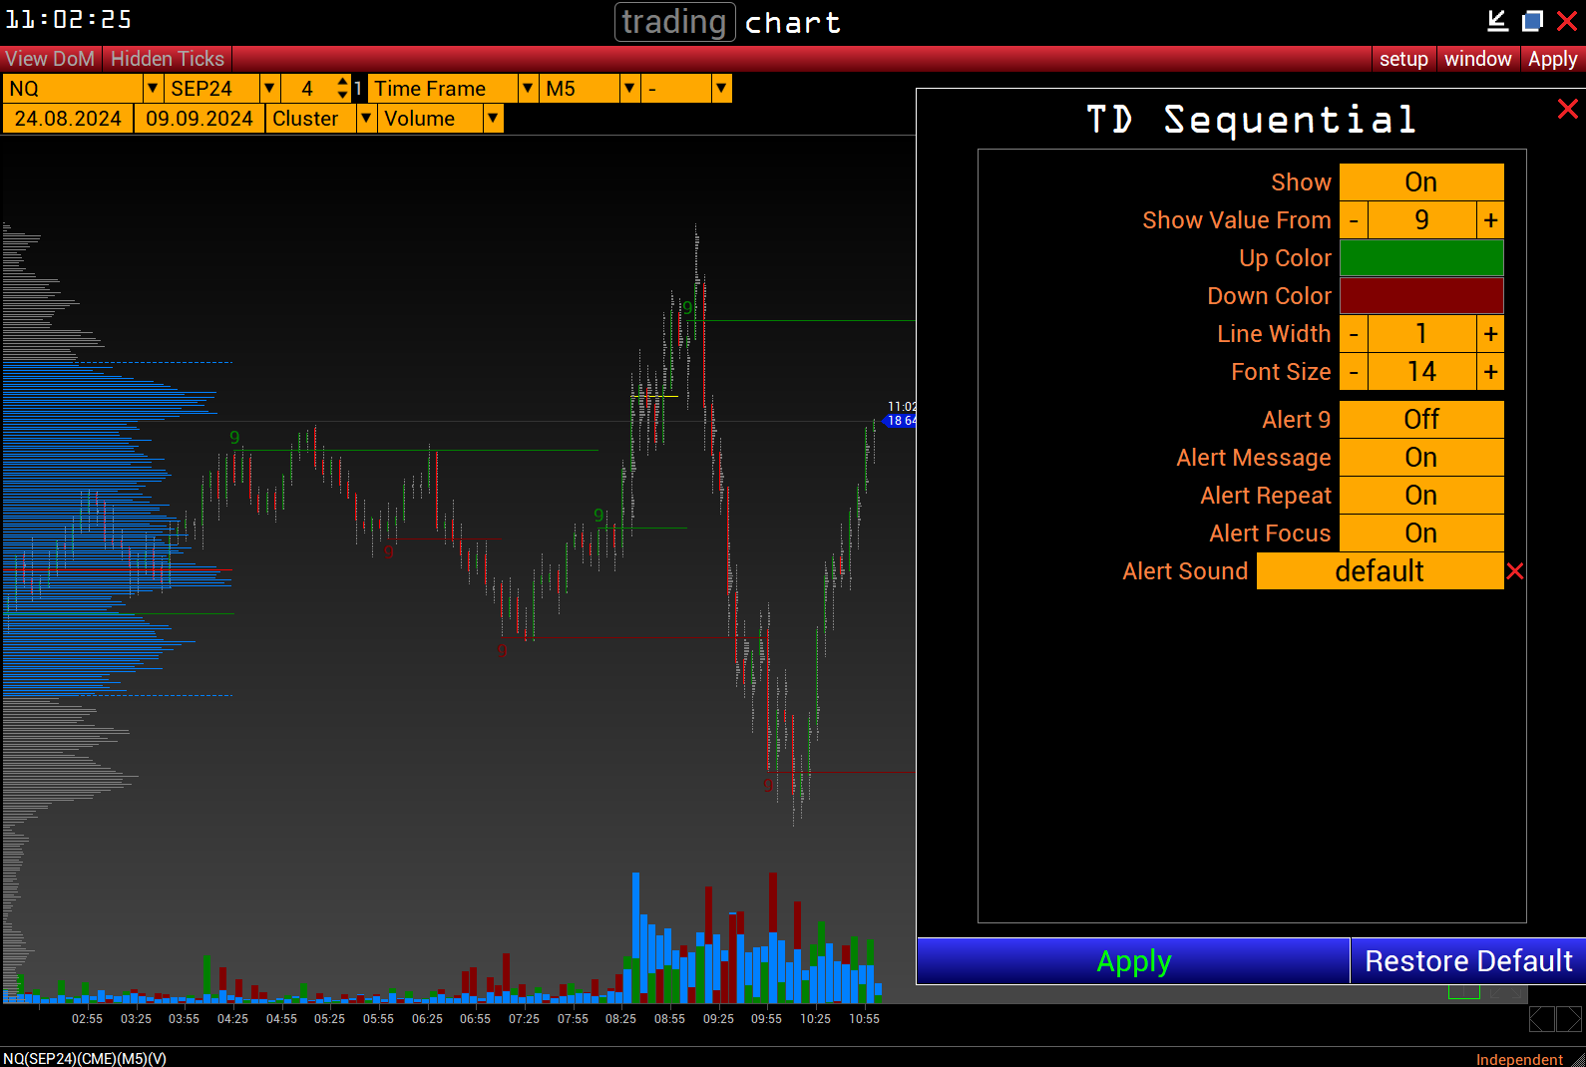Open the NQ symbol dropdown
The image size is (1586, 1067).
(153, 89)
